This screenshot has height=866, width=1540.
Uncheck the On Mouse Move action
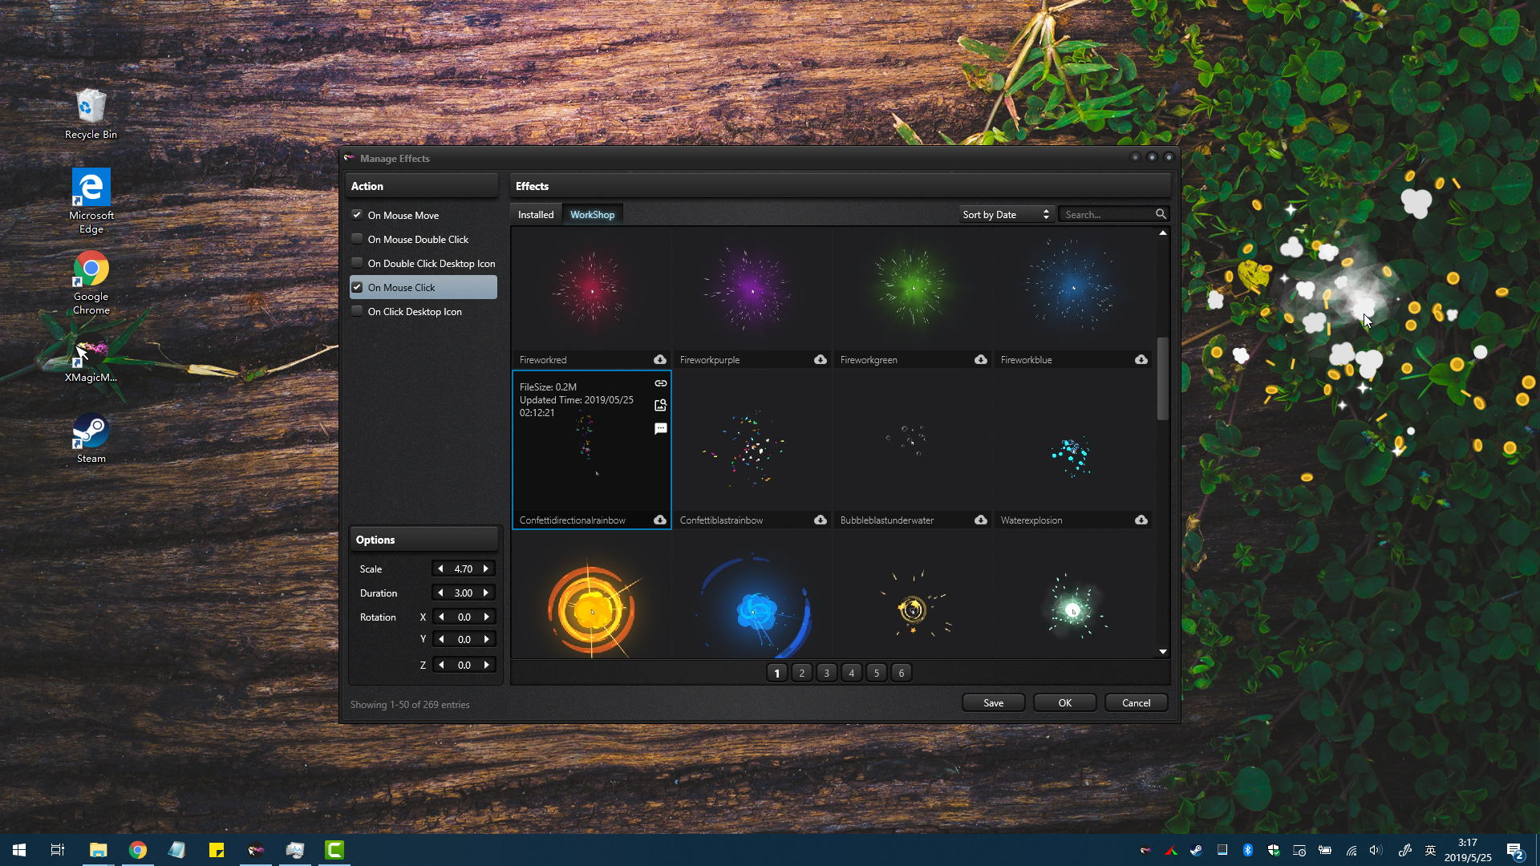tap(356, 214)
